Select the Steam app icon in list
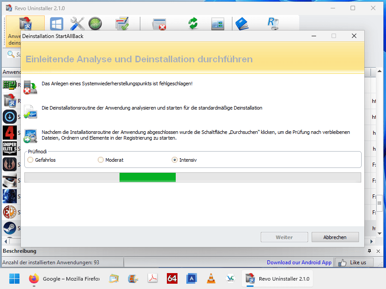 click(x=10, y=228)
